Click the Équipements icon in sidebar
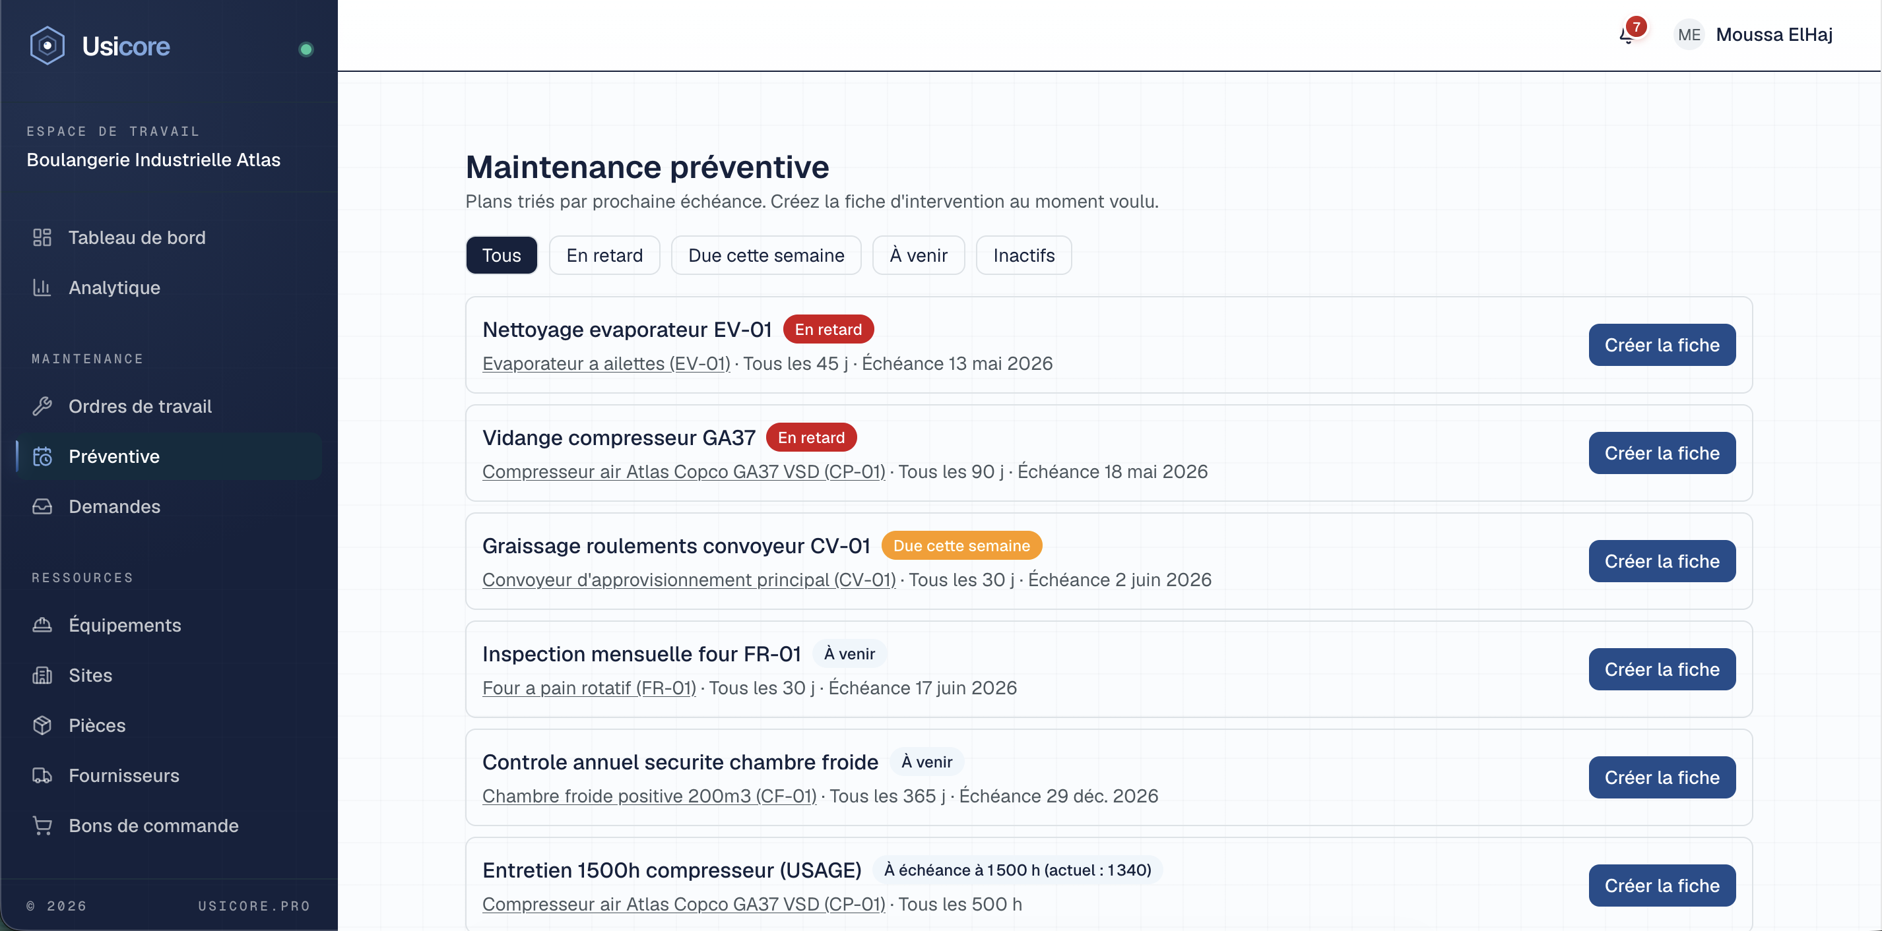The width and height of the screenshot is (1882, 931). coord(42,625)
